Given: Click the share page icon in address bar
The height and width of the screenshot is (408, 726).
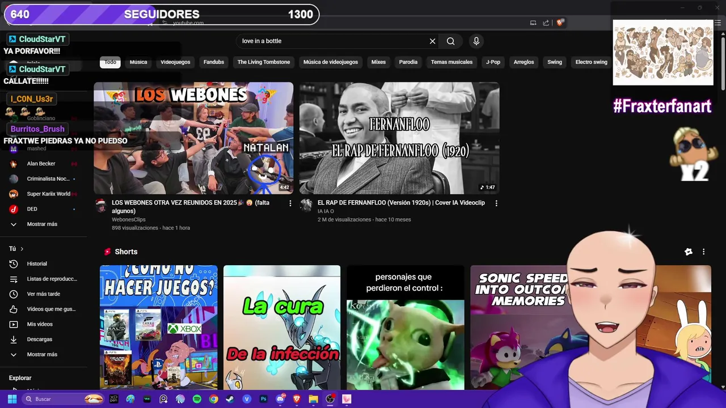Looking at the screenshot, I should click(546, 23).
